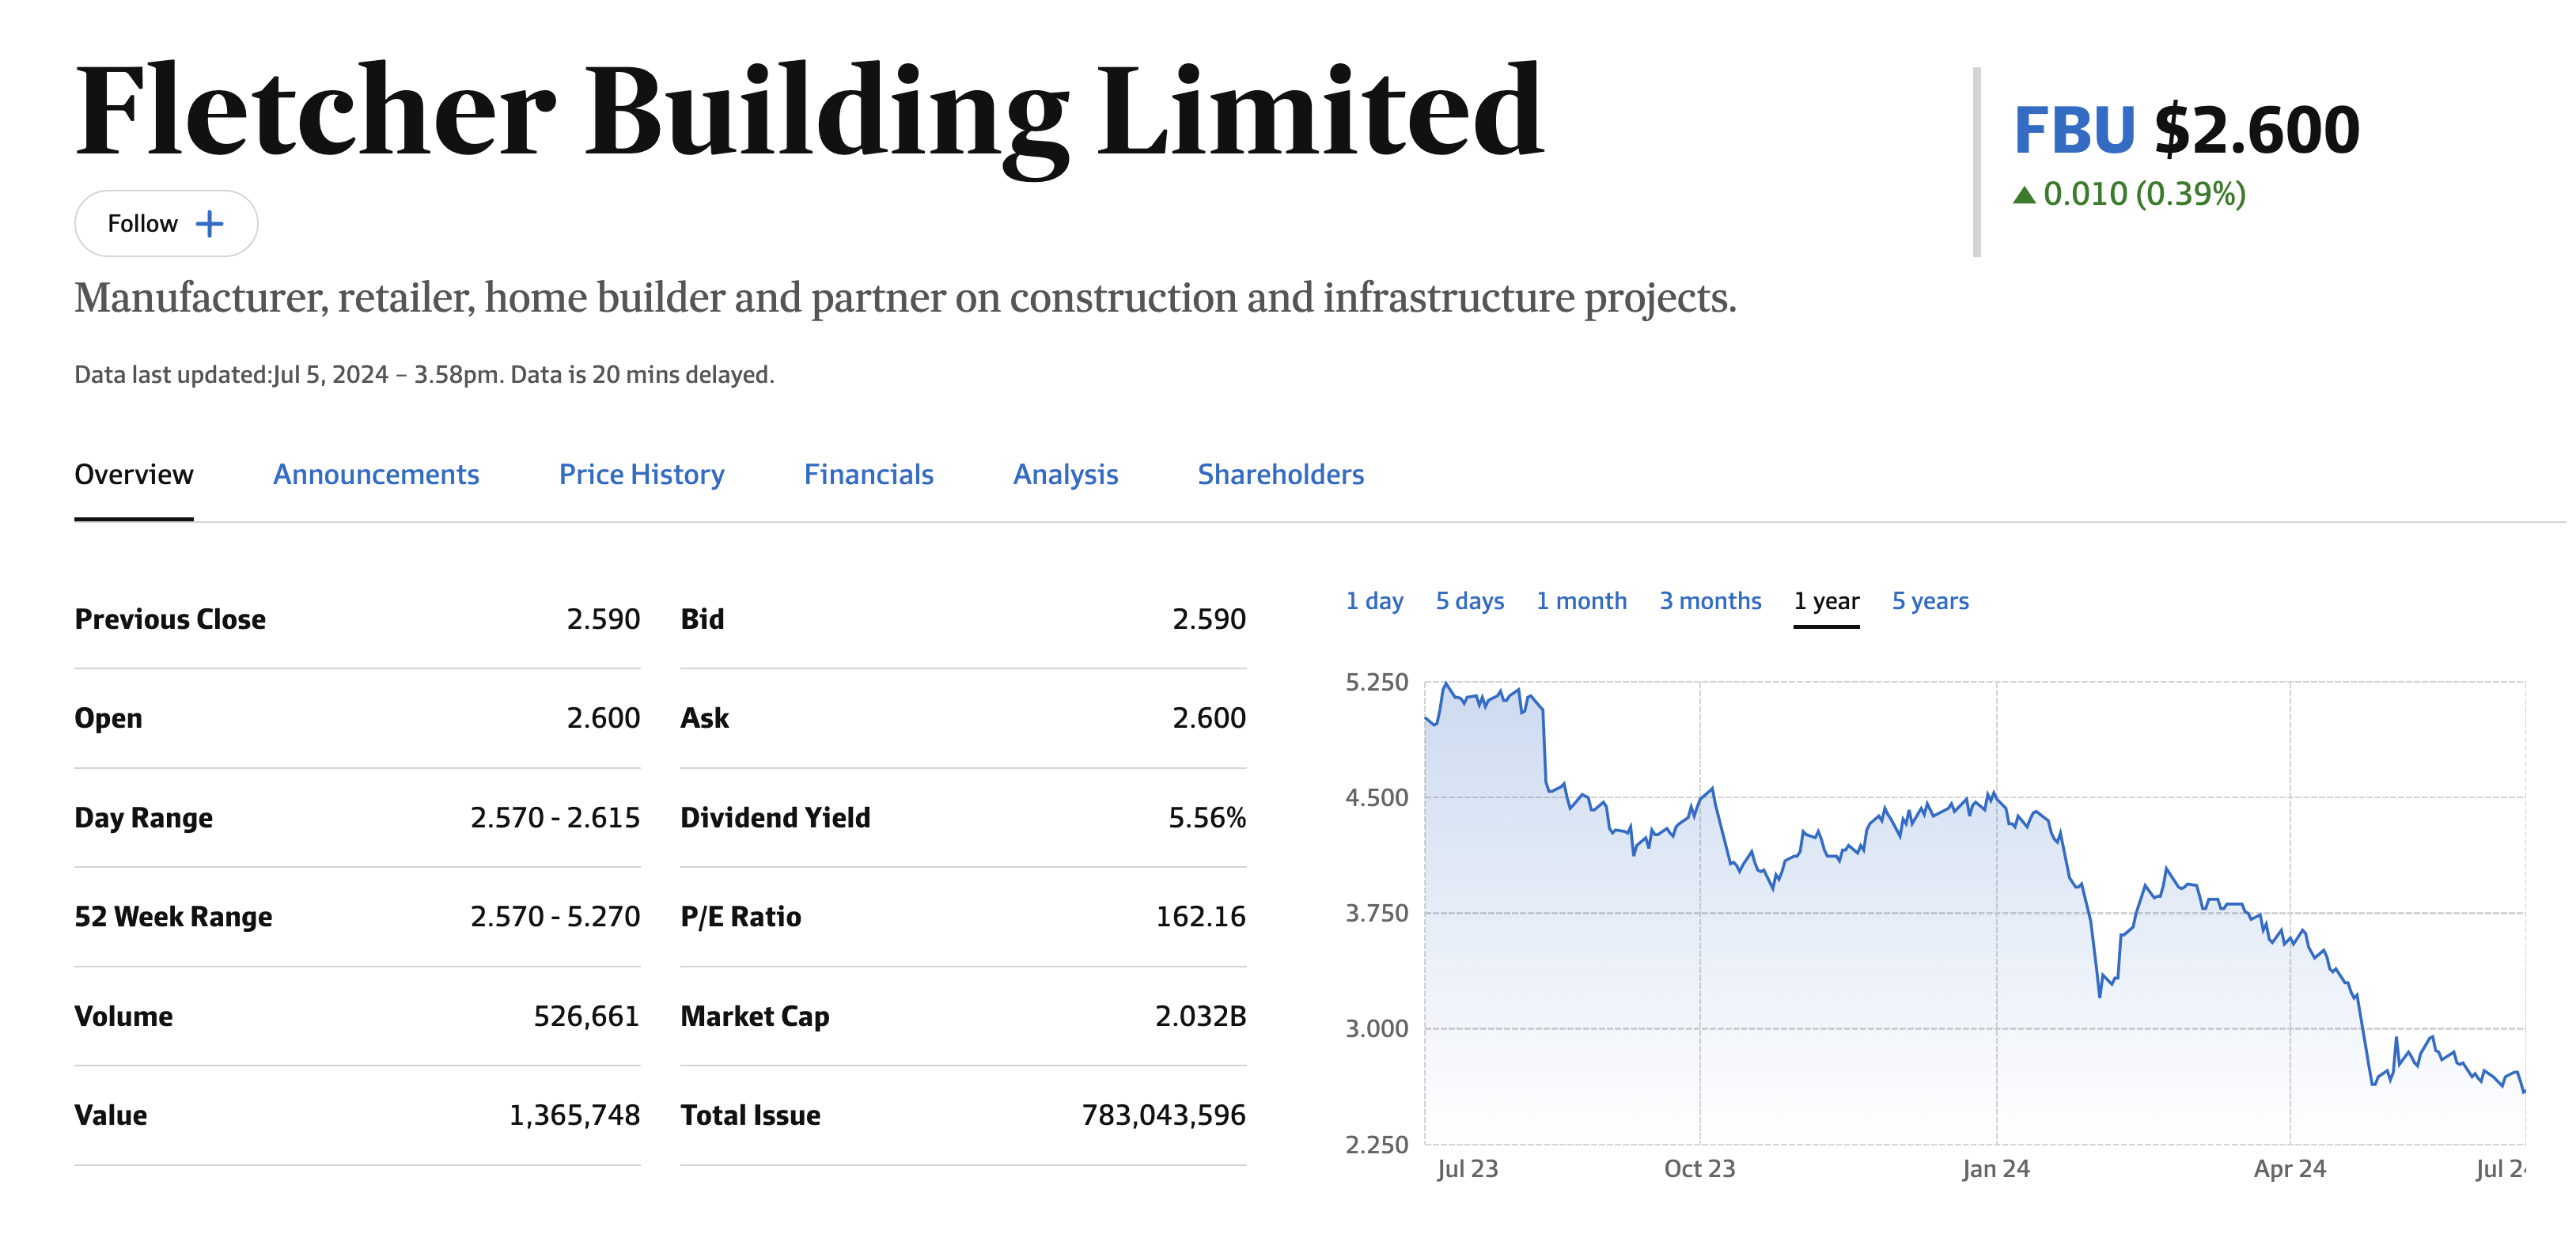Click the P/E Ratio value 162.16
Image resolution: width=2576 pixels, height=1253 pixels.
click(1201, 917)
